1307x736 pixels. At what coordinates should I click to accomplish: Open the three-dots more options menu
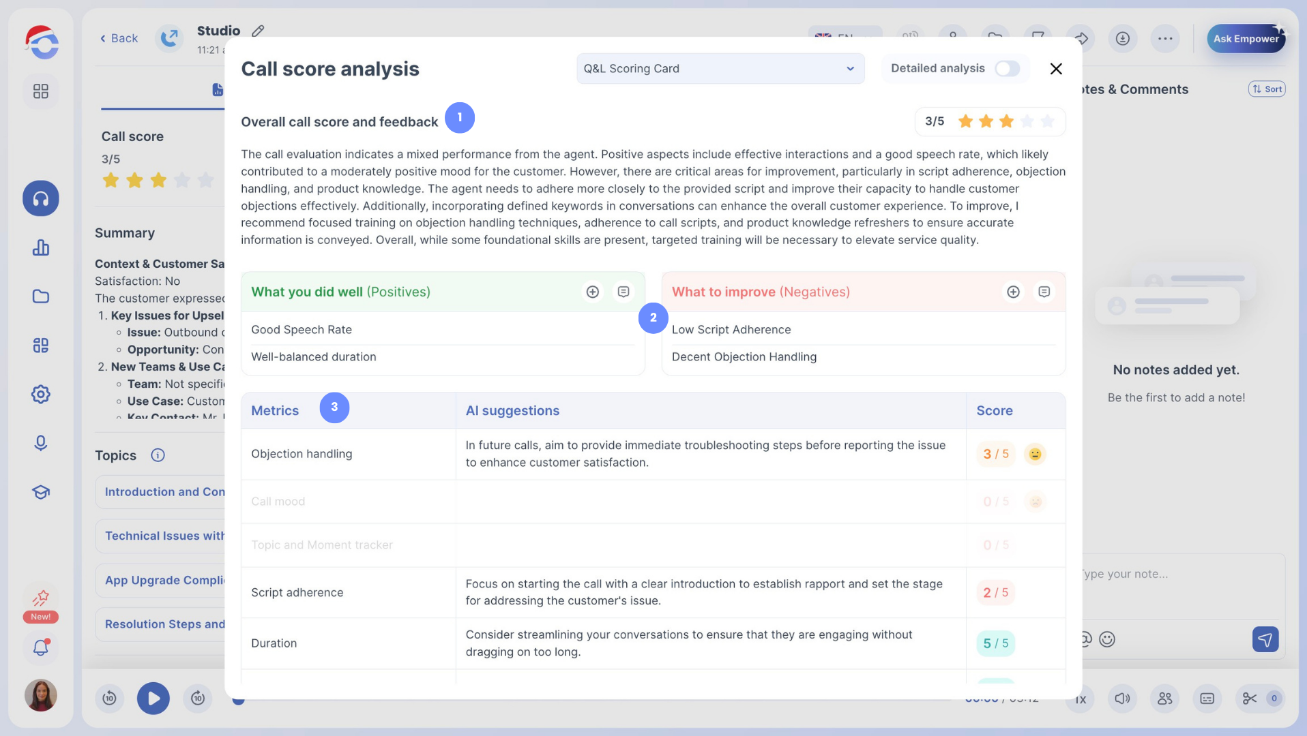[x=1165, y=39]
